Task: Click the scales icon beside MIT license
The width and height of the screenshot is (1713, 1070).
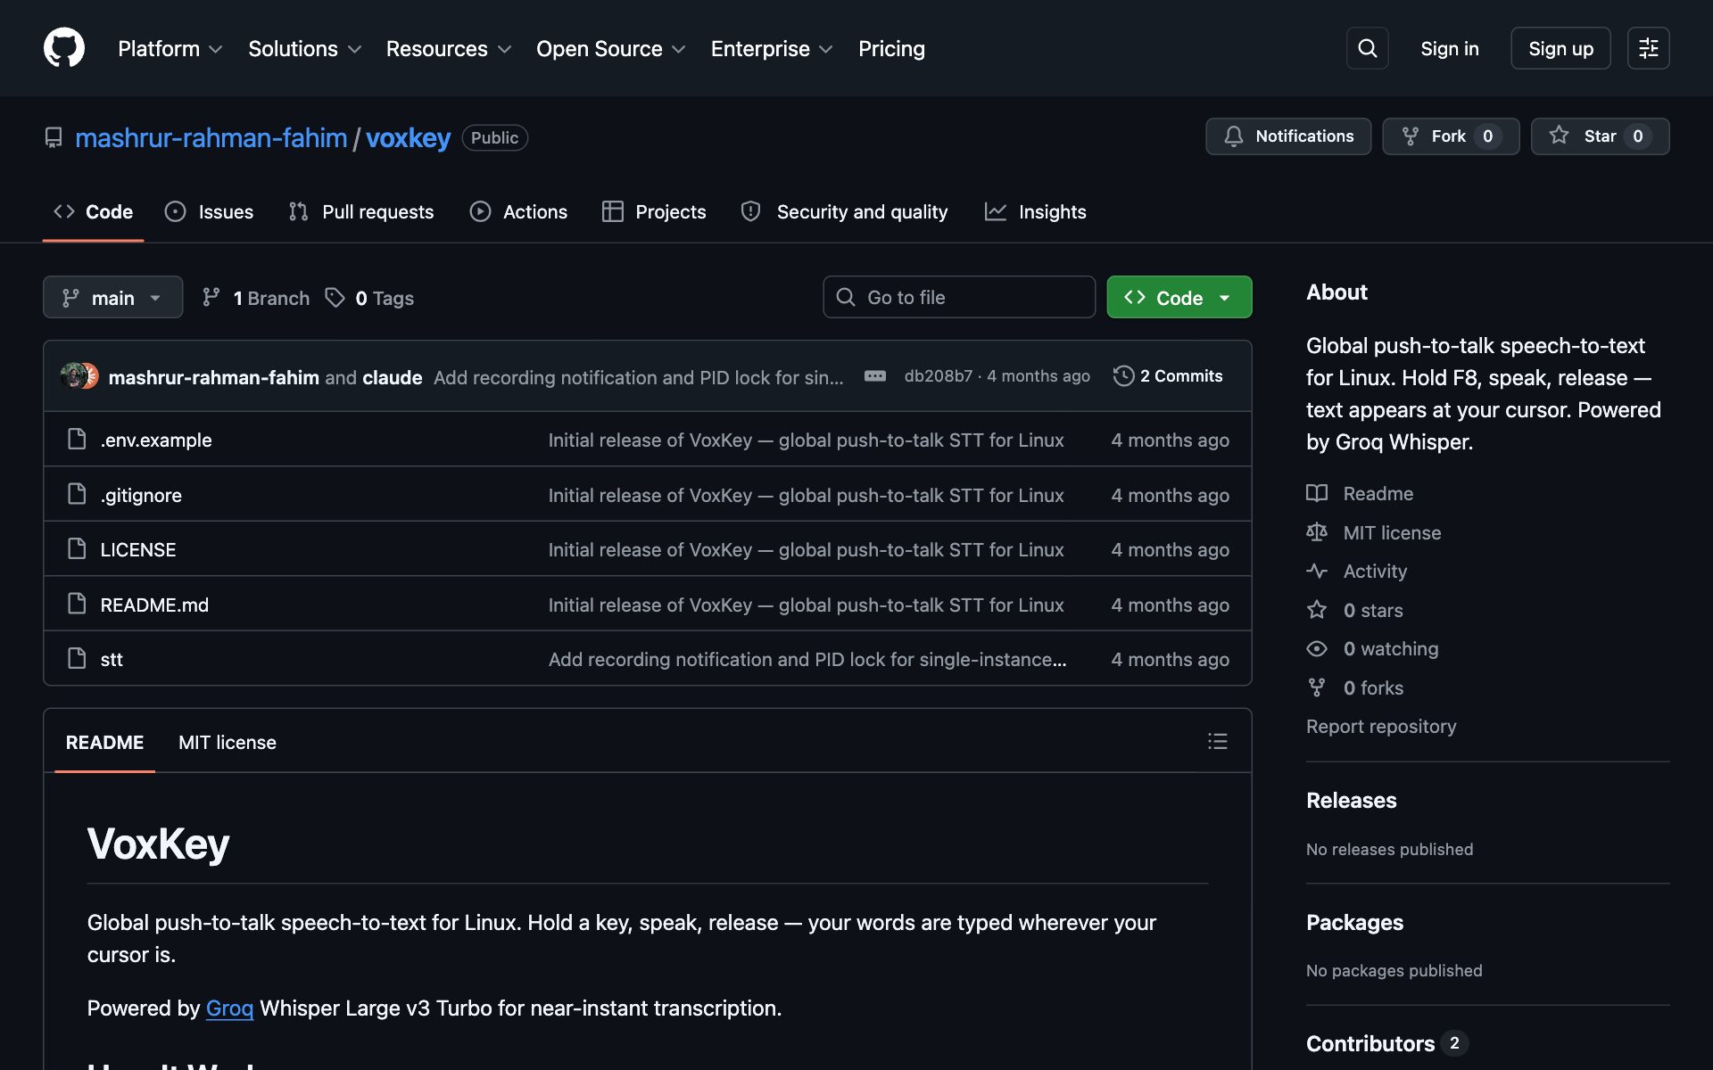Action: tap(1317, 532)
